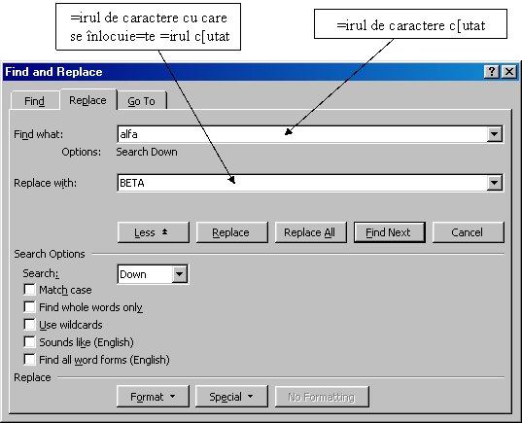Enable the Match case checkbox
Viewport: 522px width, 423px height.
[x=29, y=290]
